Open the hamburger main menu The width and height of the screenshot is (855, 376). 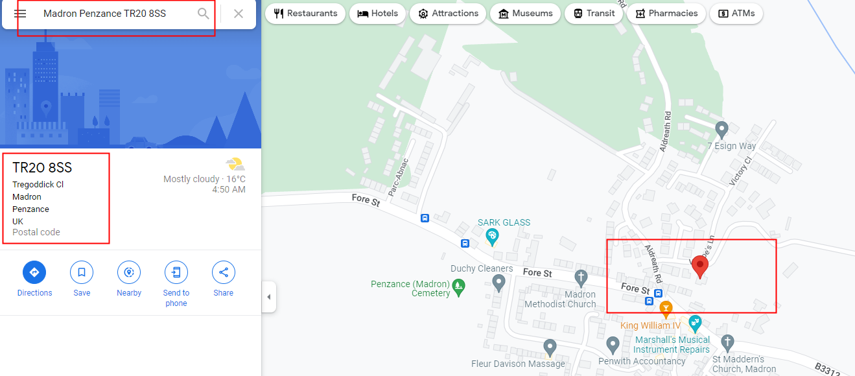click(x=20, y=14)
